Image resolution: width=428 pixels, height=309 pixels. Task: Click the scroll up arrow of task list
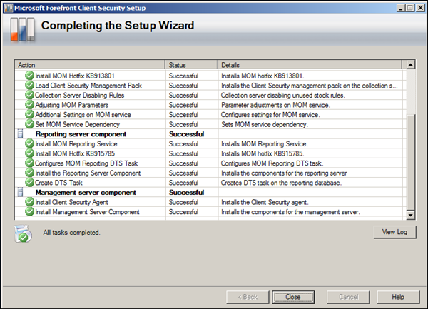(411, 65)
